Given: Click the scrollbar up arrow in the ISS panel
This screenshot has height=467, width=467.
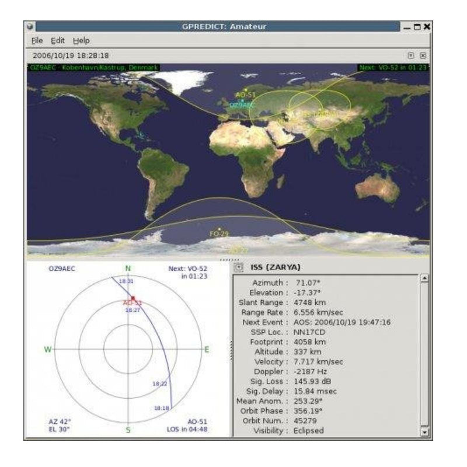Looking at the screenshot, I should coord(424,278).
